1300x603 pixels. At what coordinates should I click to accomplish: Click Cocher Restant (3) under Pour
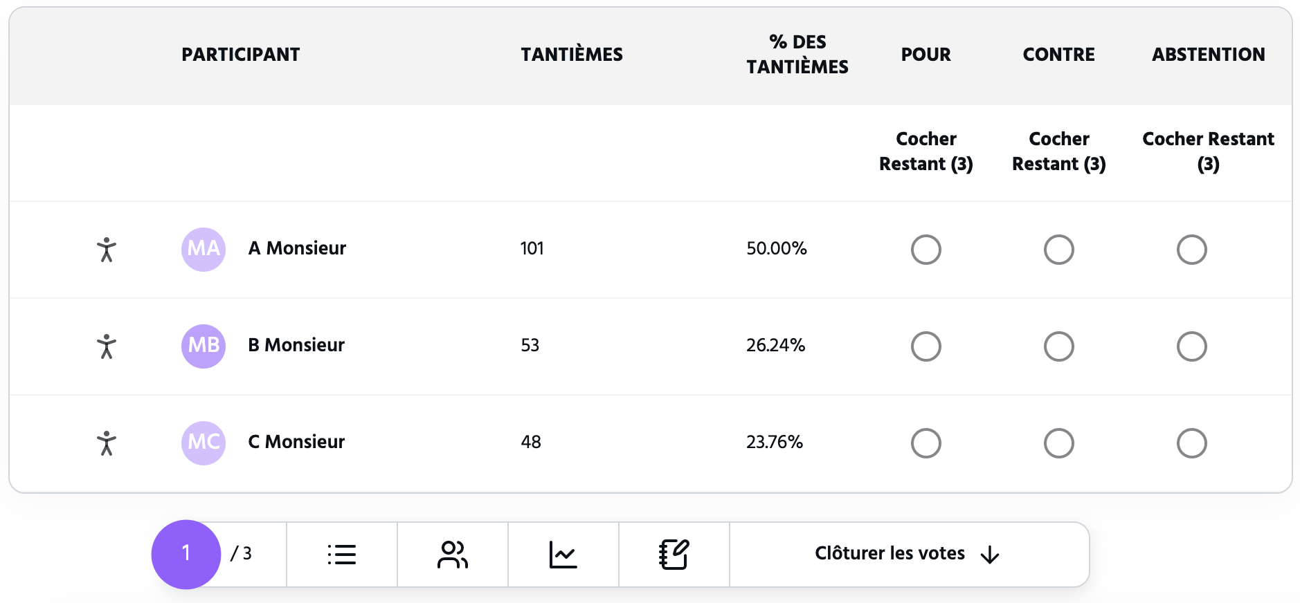point(926,151)
